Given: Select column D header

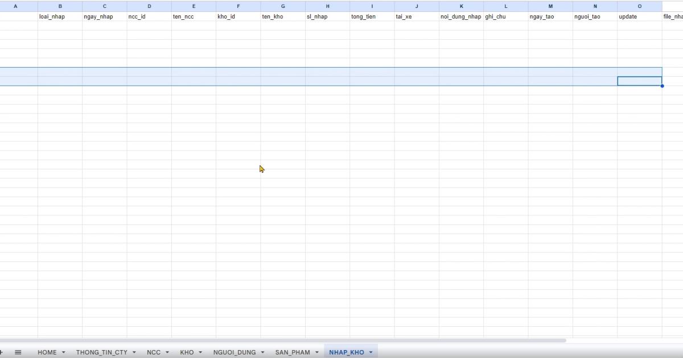Looking at the screenshot, I should point(149,6).
